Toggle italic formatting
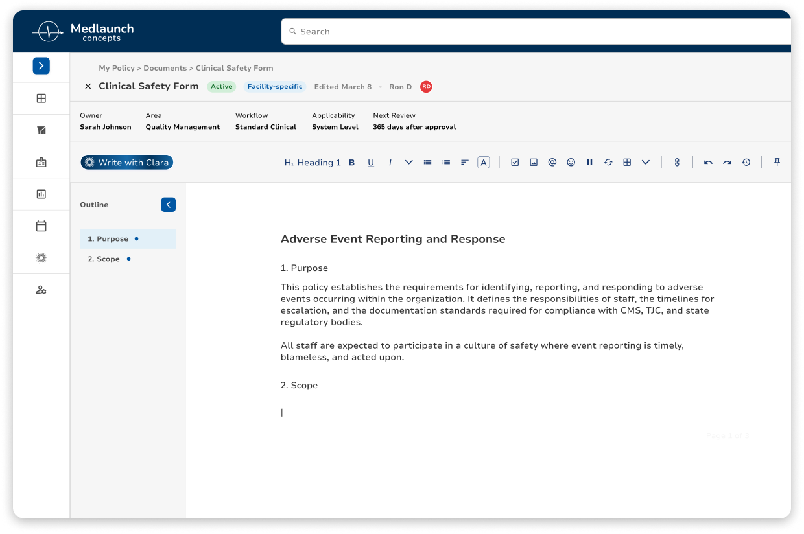 coord(390,163)
